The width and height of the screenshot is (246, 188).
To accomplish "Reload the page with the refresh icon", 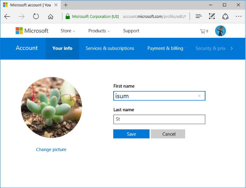I will click(x=36, y=16).
